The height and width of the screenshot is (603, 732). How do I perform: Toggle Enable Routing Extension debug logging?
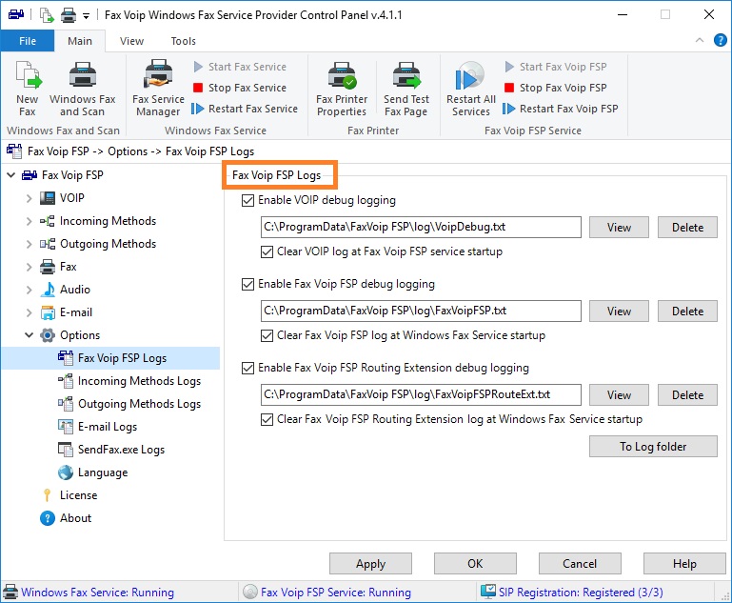(x=247, y=368)
